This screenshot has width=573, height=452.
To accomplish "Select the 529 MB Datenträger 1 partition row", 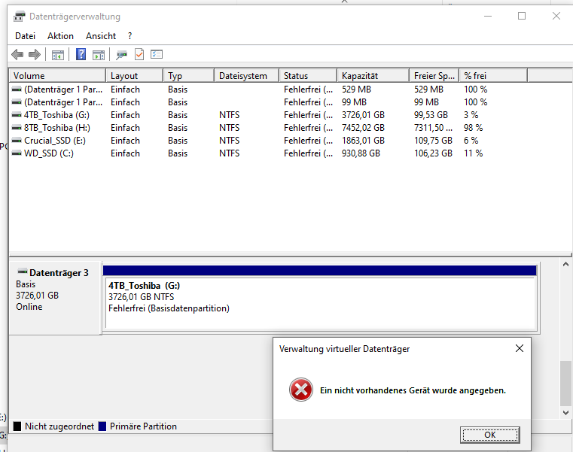I will click(x=291, y=89).
